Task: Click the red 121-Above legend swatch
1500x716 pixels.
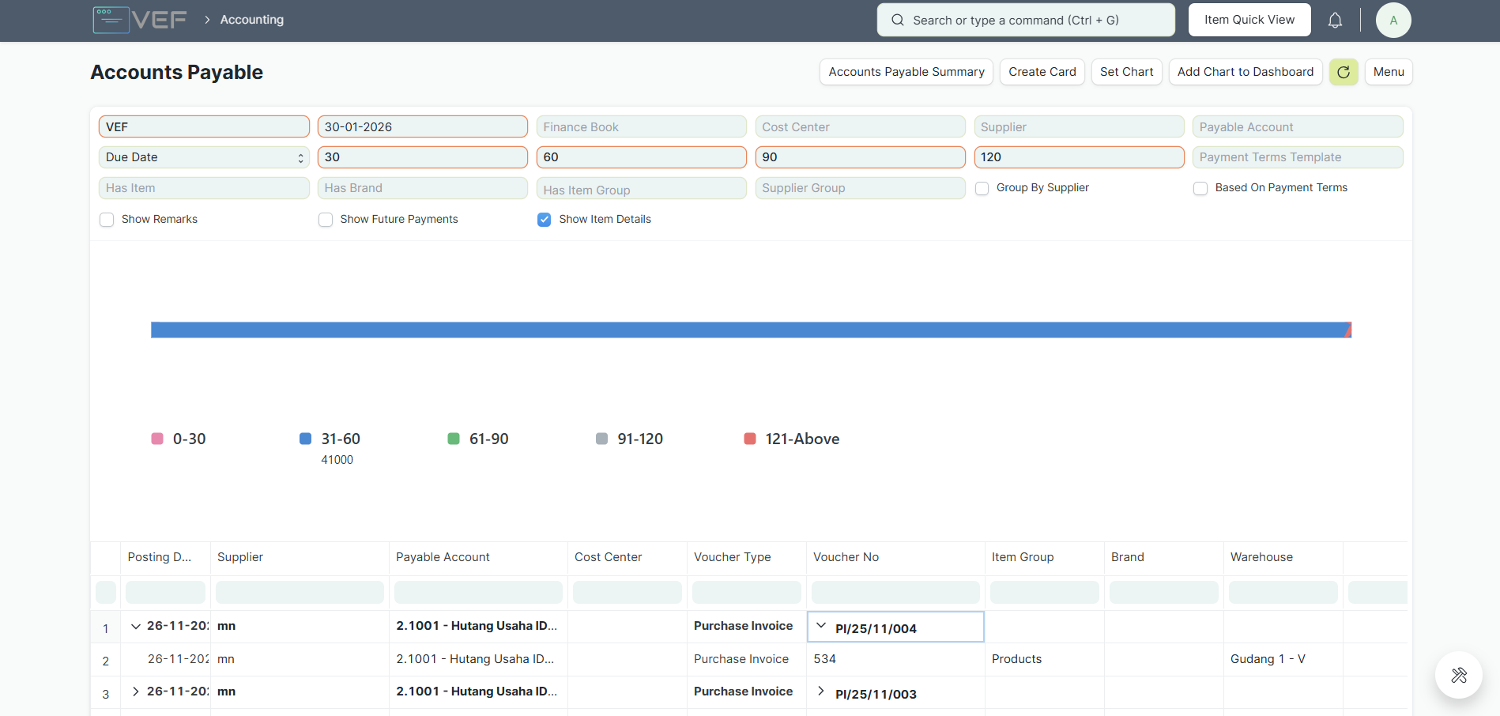Action: click(750, 439)
